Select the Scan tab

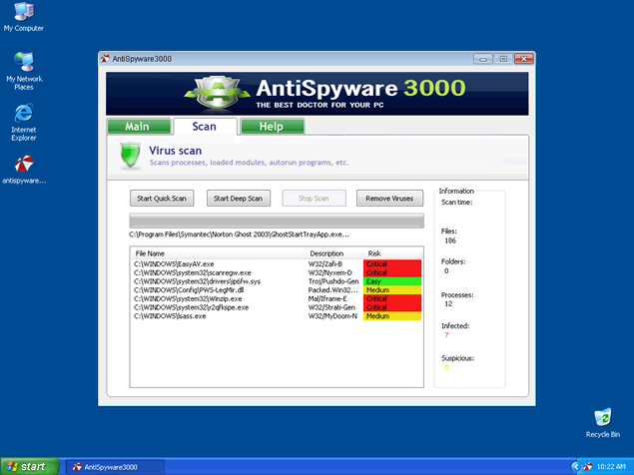(x=205, y=127)
